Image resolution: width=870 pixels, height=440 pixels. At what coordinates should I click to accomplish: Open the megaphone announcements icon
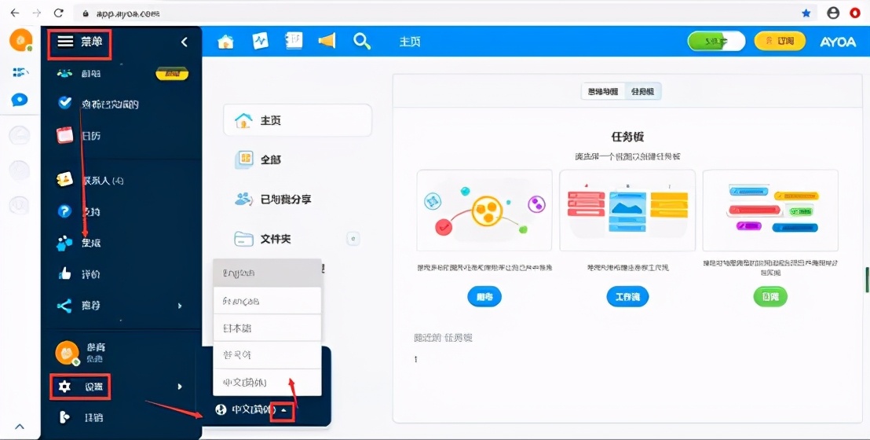[327, 41]
